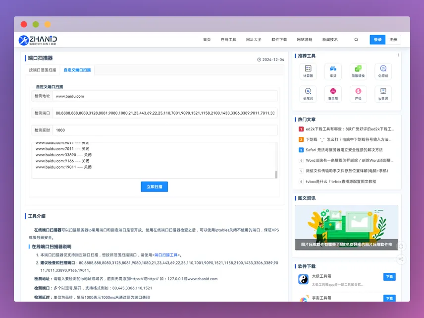Open the more options menu on 推荐工具
The width and height of the screenshot is (424, 318).
pos(398,56)
